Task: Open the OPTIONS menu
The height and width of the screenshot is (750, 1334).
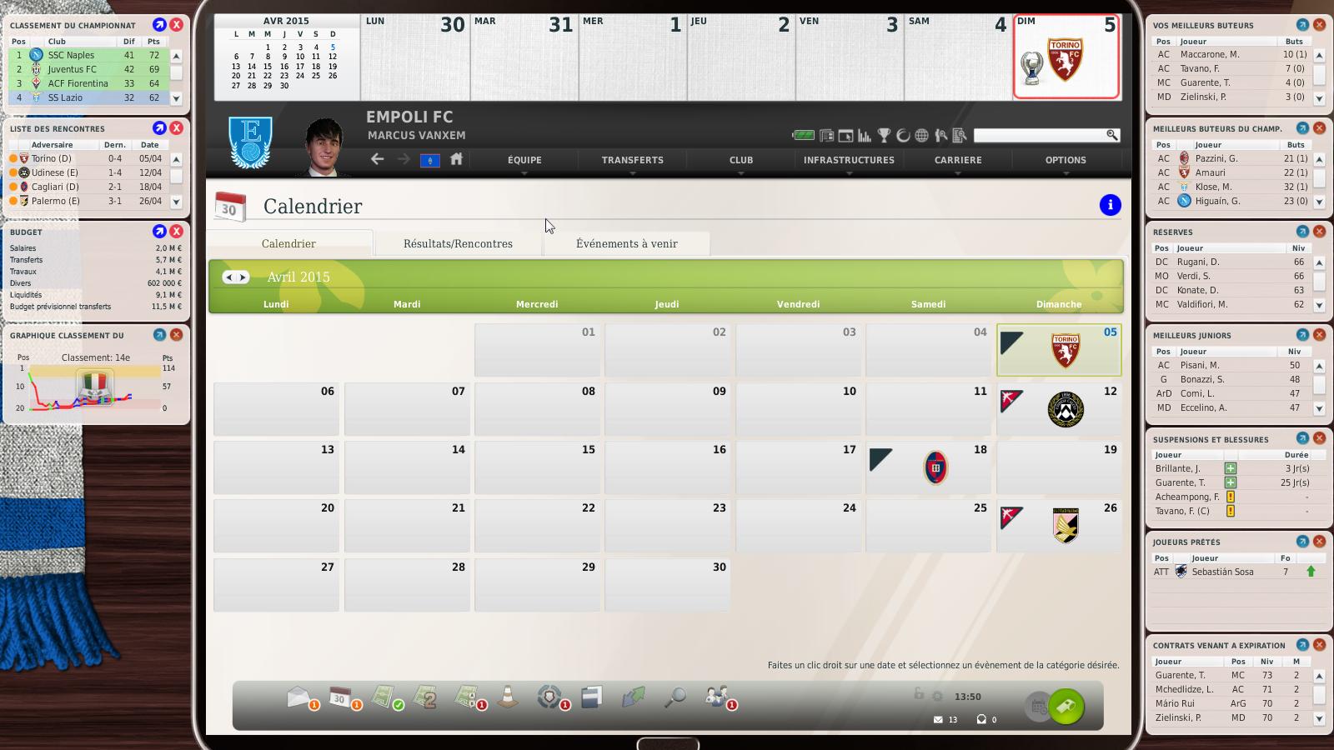Action: click(1066, 160)
